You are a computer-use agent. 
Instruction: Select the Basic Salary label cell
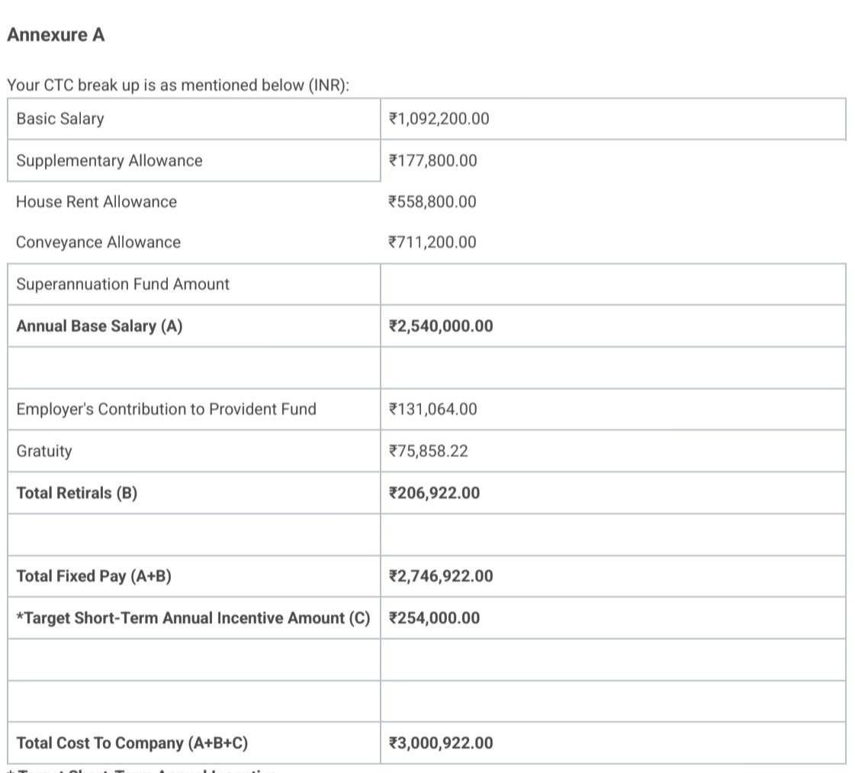point(194,119)
